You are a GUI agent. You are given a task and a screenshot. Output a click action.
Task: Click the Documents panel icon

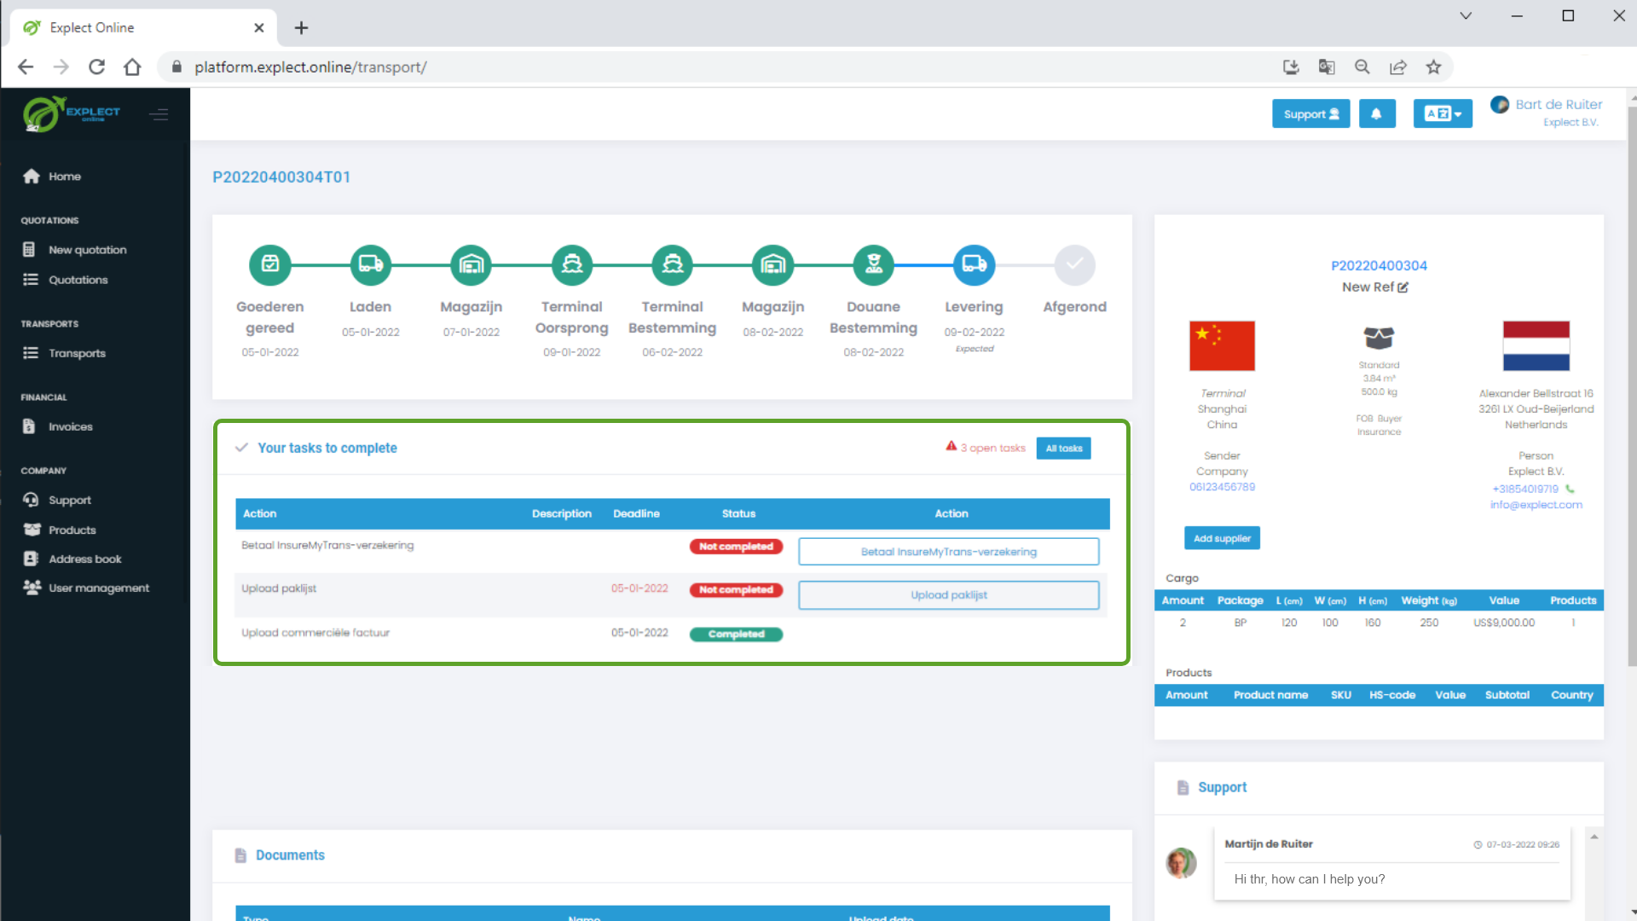point(240,855)
